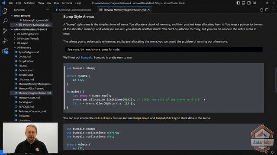Select the Preview MemoryFragmentation.md tab
Image resolution: width=277 pixels, height=155 pixels.
point(125,10)
